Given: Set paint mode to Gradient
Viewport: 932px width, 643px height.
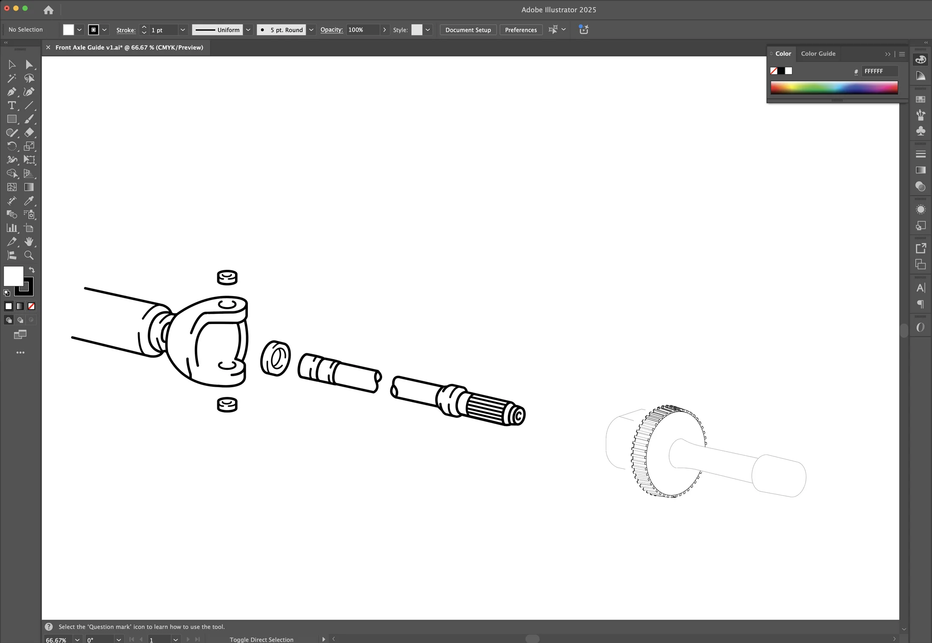Looking at the screenshot, I should [20, 306].
